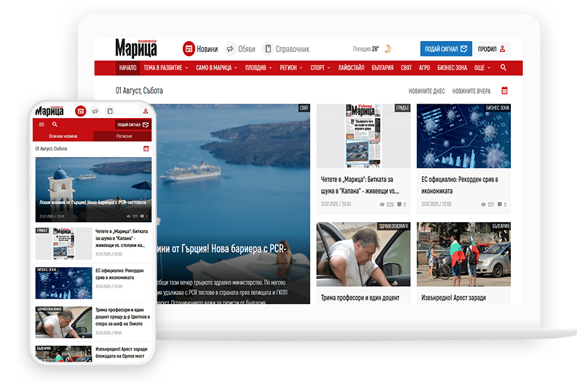Image resolution: width=577 pixels, height=384 pixels.
Task: Click Здравеопазване tag on desktop card
Action: point(393,226)
